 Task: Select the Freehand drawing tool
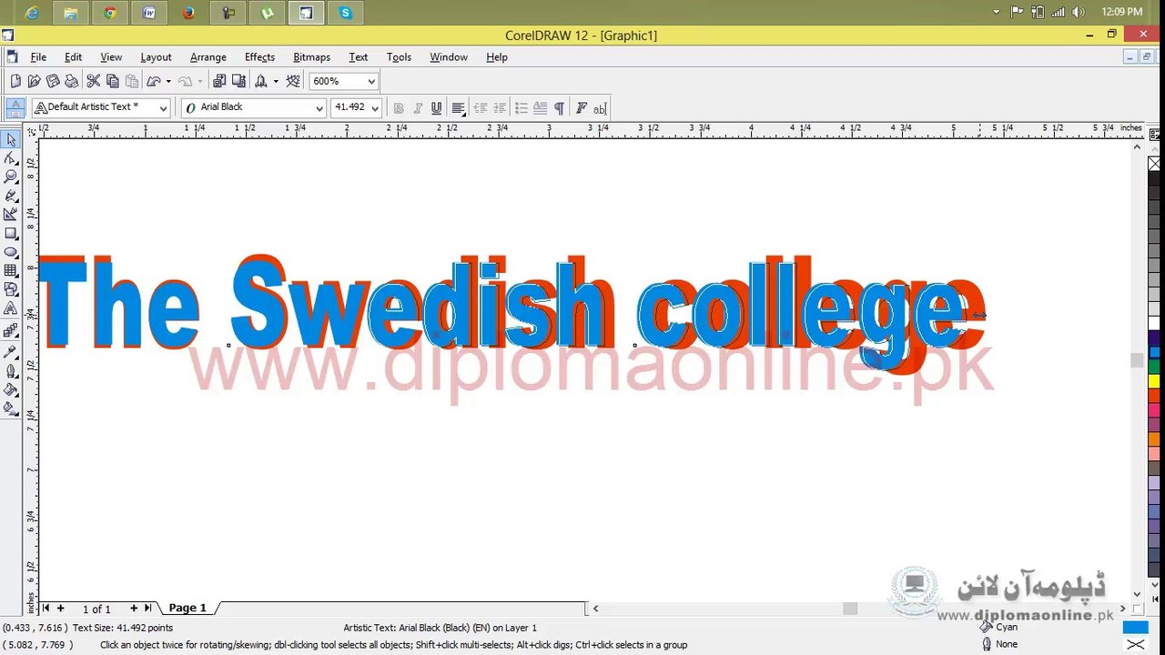point(11,196)
